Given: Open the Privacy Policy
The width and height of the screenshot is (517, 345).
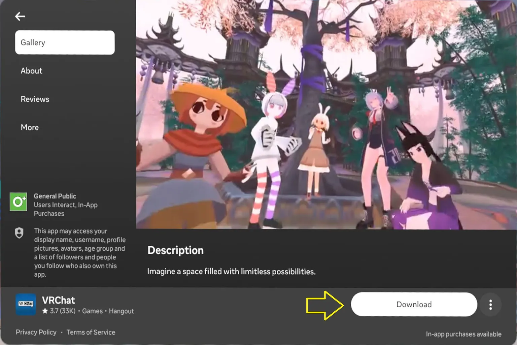Looking at the screenshot, I should click(x=36, y=332).
